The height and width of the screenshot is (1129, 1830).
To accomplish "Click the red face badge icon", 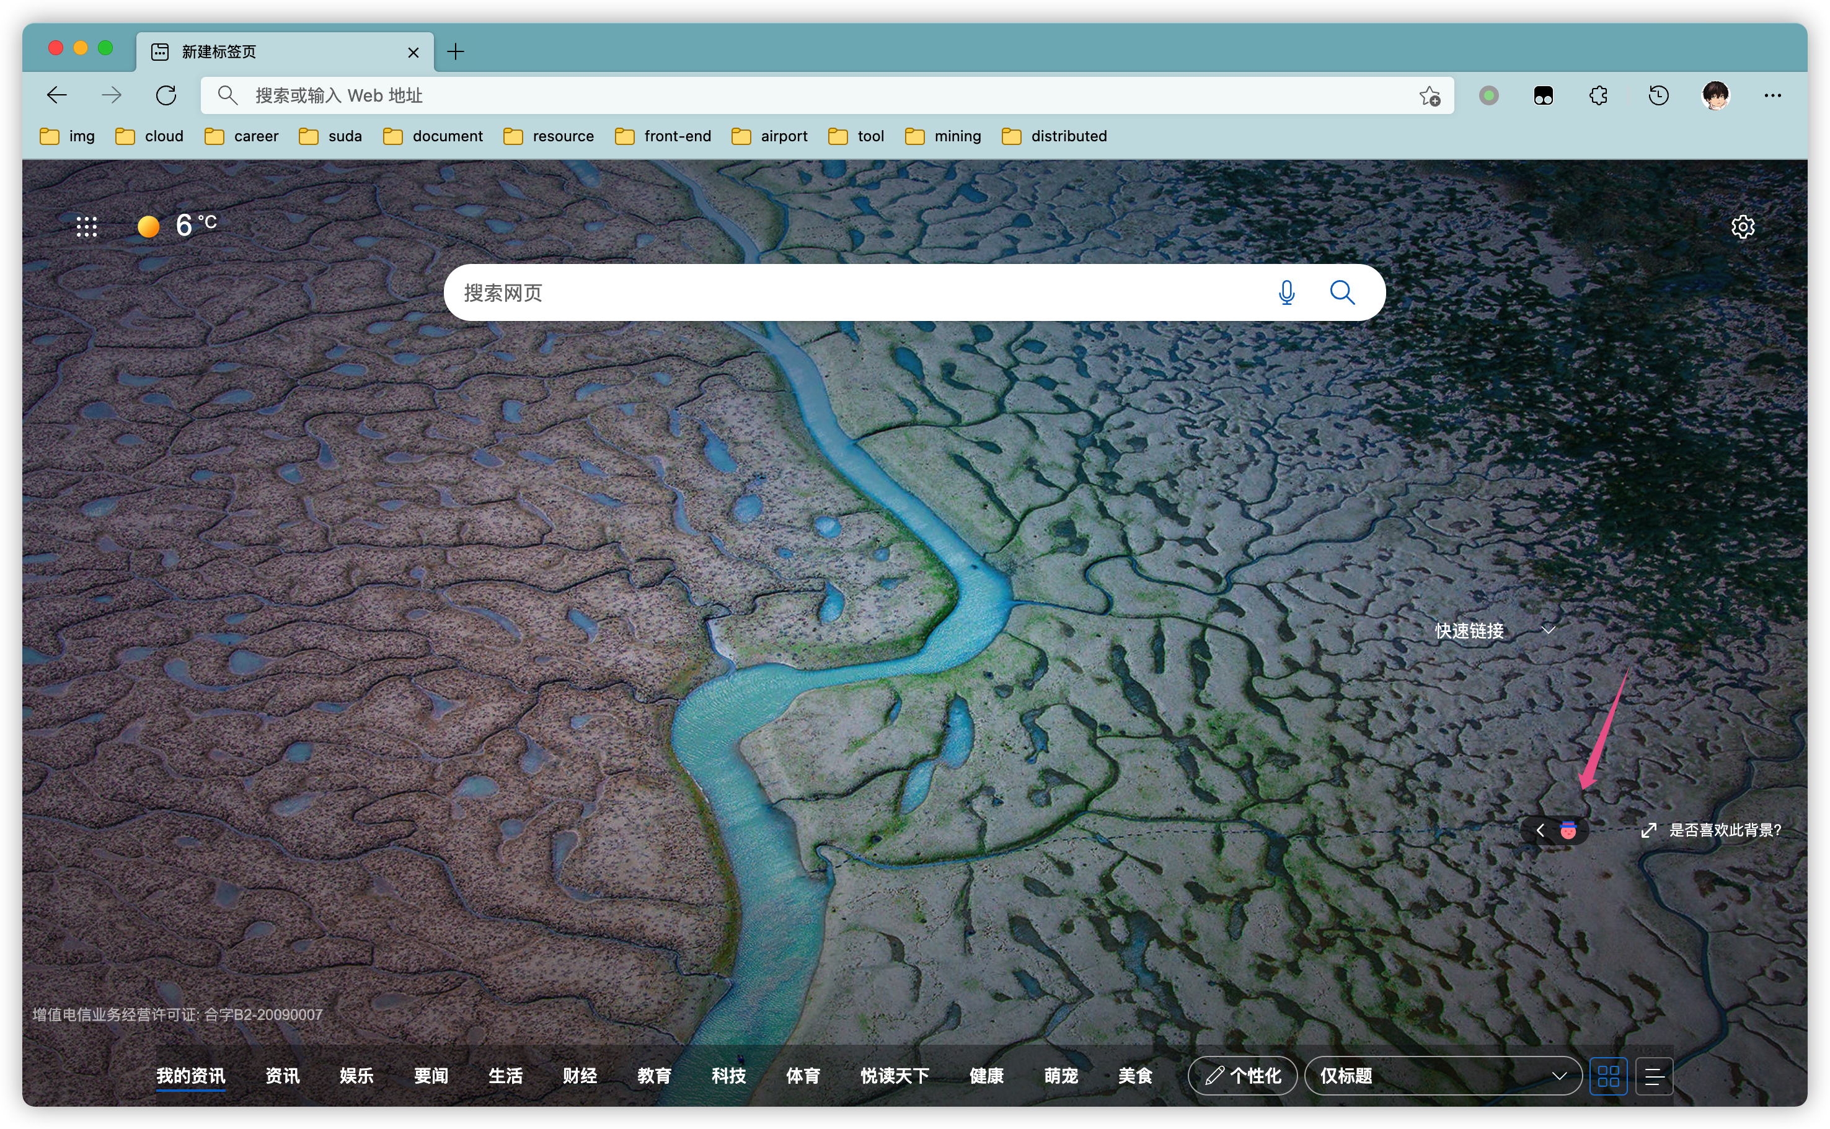I will coord(1568,830).
